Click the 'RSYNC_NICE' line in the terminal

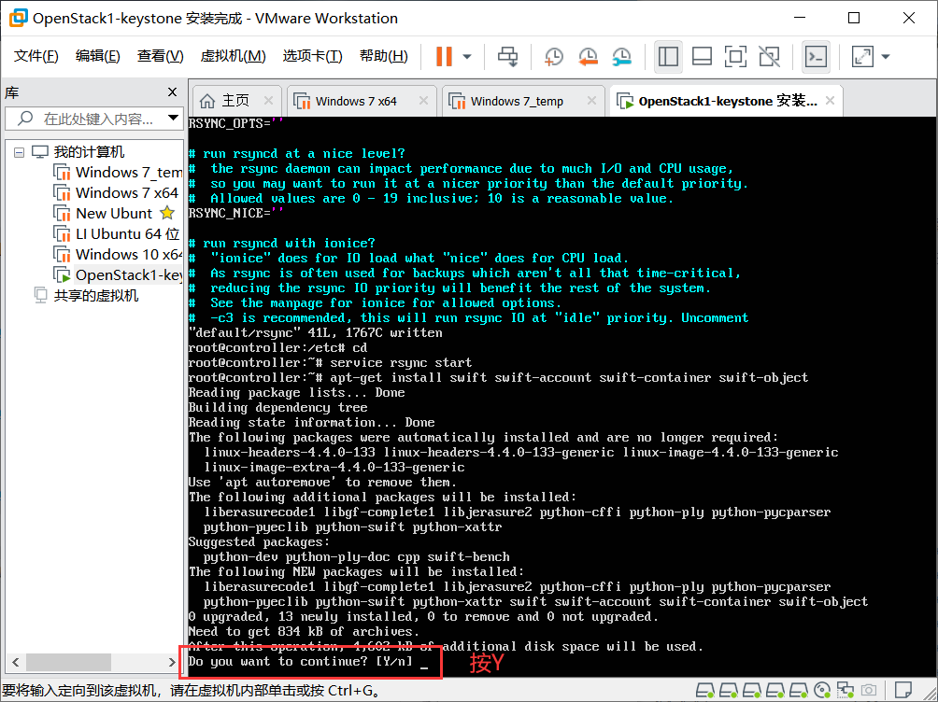pyautogui.click(x=235, y=213)
